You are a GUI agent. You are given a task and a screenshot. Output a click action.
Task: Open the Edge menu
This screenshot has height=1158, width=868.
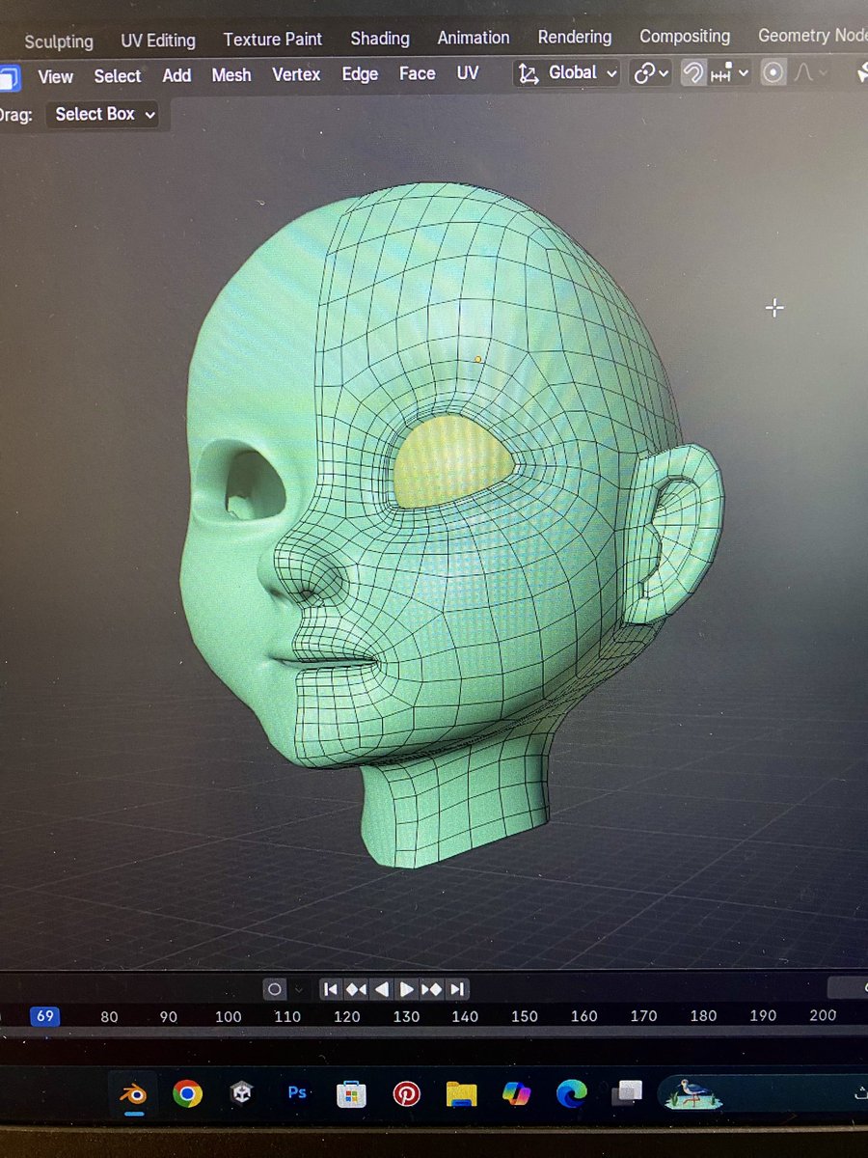pyautogui.click(x=360, y=74)
